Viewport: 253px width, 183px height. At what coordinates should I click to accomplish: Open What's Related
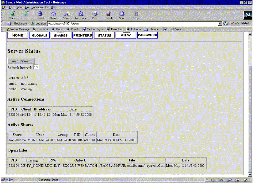click(x=236, y=24)
